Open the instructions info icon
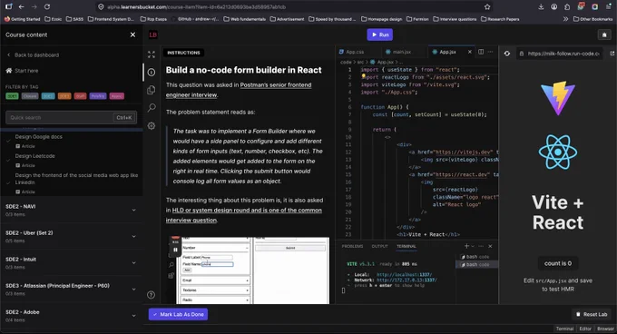This screenshot has width=617, height=334. pyautogui.click(x=152, y=72)
